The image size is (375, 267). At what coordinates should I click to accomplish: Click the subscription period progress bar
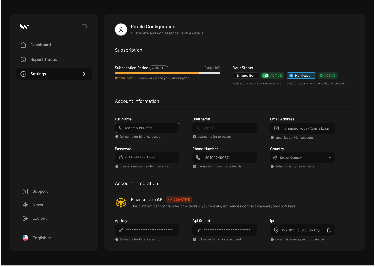coord(167,73)
